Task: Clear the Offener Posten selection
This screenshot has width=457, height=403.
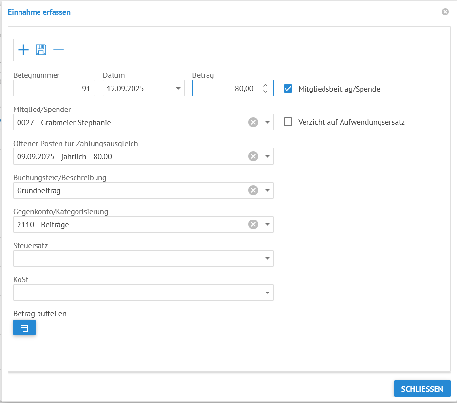Action: click(x=253, y=156)
